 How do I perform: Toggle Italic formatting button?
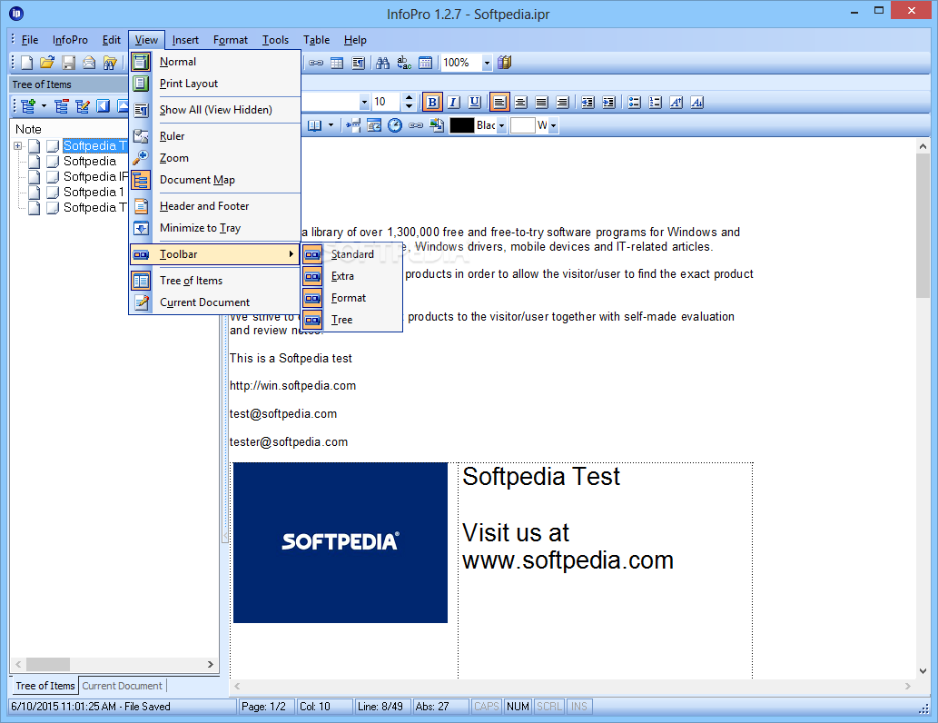[453, 103]
